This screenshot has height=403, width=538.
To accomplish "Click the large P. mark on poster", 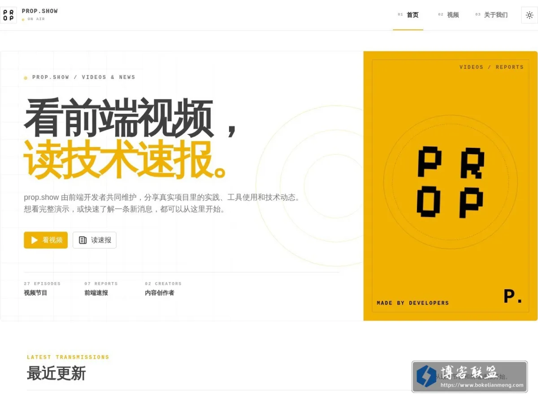I will pyautogui.click(x=513, y=296).
